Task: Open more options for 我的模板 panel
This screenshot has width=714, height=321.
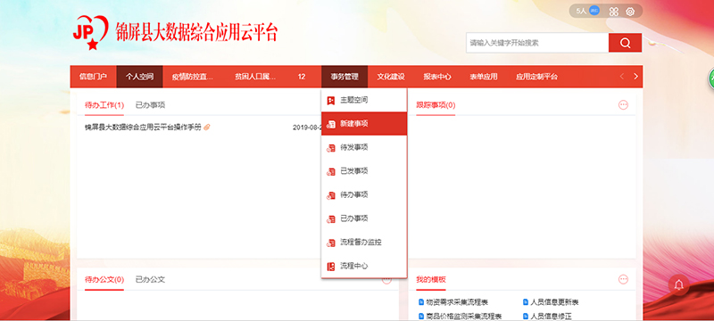Action: coord(623,279)
